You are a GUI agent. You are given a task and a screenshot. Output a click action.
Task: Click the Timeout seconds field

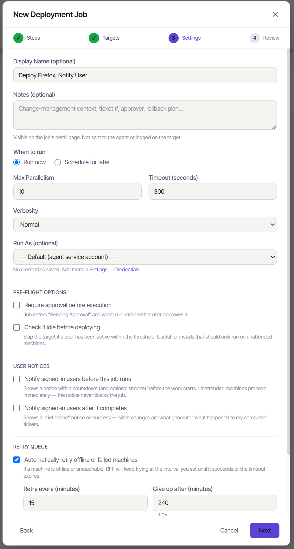click(x=213, y=192)
